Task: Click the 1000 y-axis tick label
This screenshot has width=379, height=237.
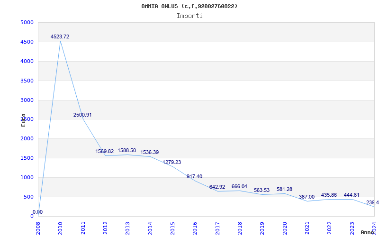Action: coord(27,177)
